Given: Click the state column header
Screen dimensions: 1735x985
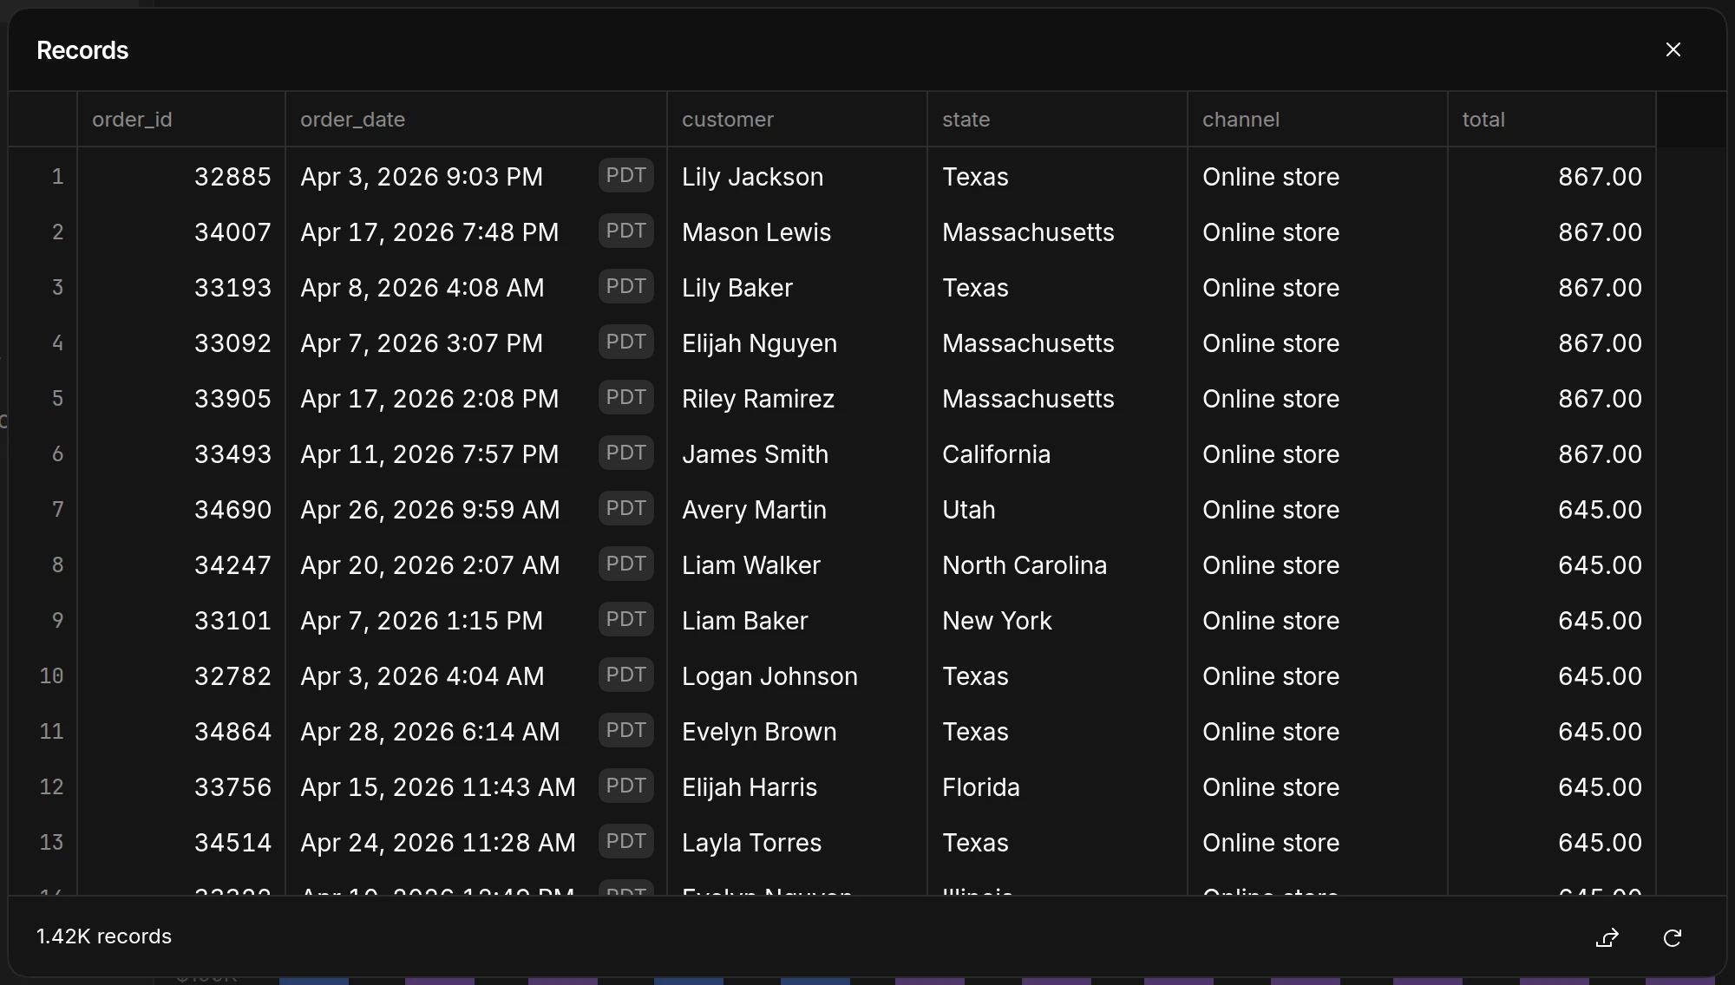Looking at the screenshot, I should coord(1057,120).
